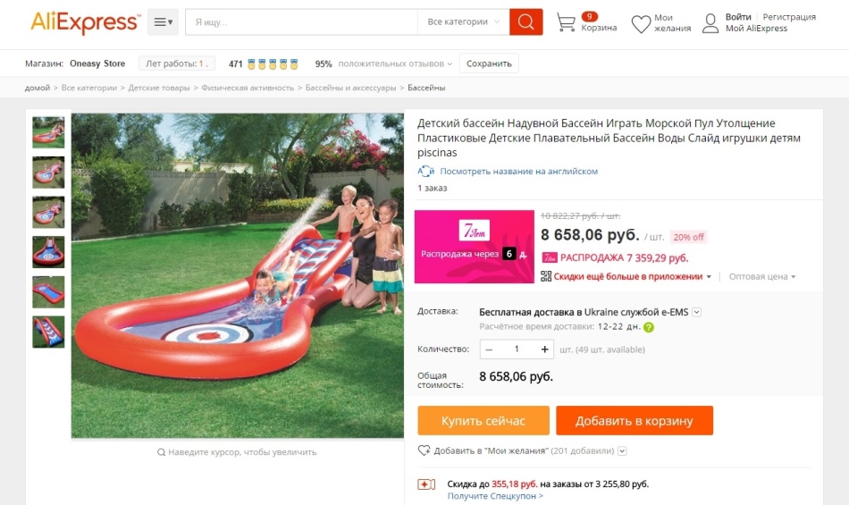Open the hamburger categories menu
Screen dimensions: 849x505
(163, 22)
